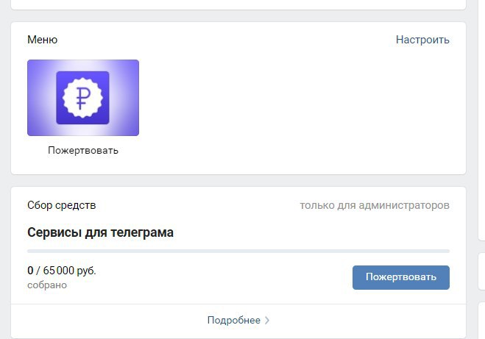Open the Сервисы для телеграма fundraiser title
Image resolution: width=485 pixels, height=339 pixels.
tap(100, 232)
